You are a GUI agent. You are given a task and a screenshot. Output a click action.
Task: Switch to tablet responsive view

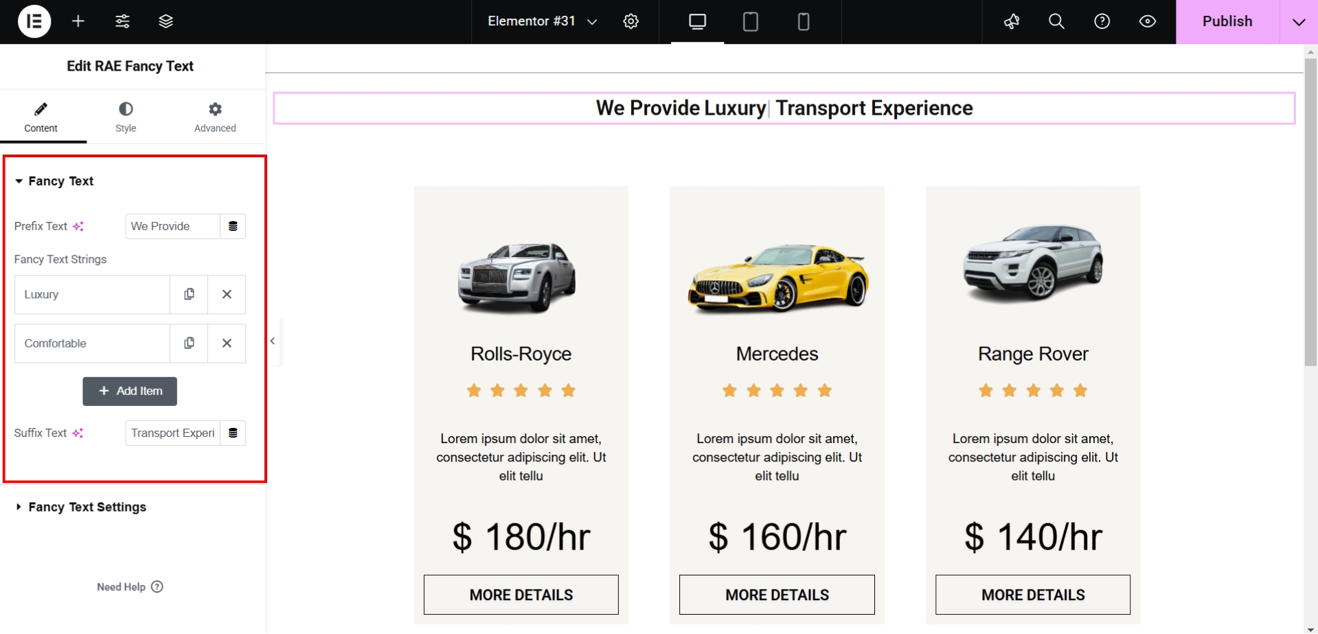(x=751, y=22)
